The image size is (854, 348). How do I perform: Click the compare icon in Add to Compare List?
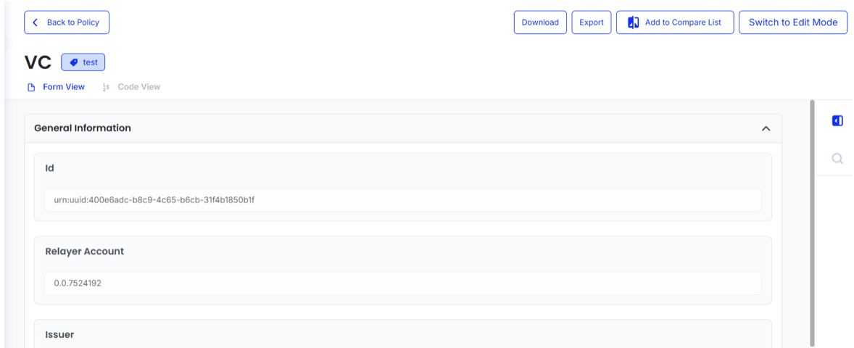coord(633,22)
